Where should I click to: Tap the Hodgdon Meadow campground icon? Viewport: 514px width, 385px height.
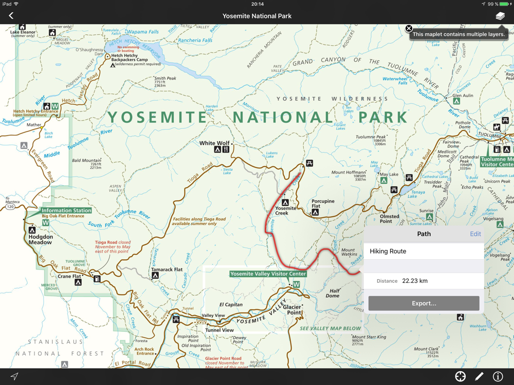coord(32,230)
